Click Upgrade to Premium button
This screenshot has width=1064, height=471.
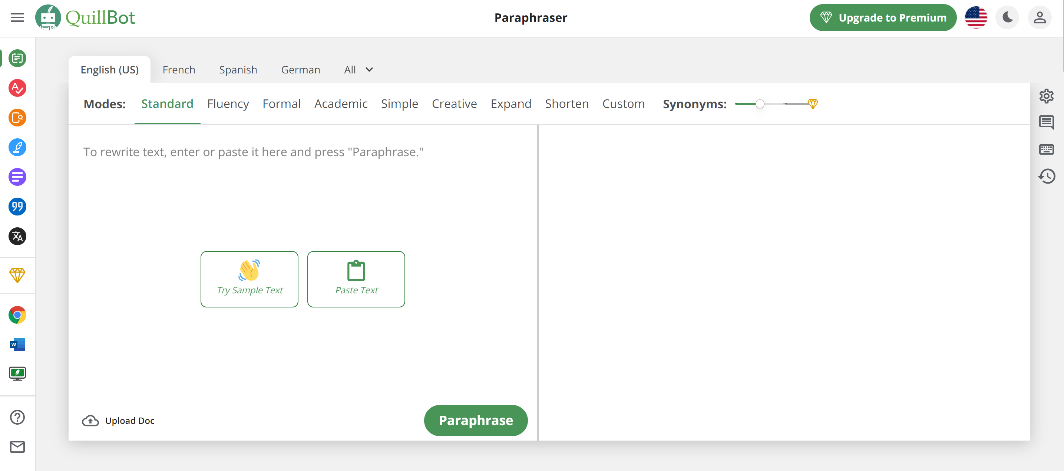click(x=883, y=18)
